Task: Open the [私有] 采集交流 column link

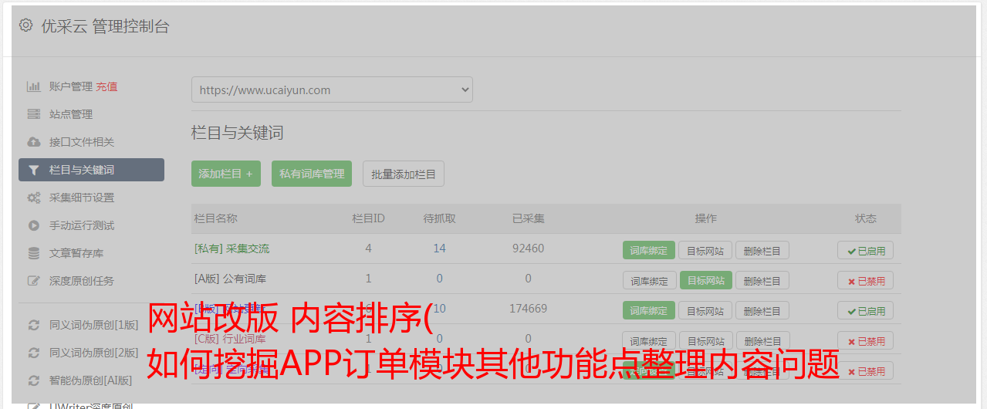Action: pos(232,248)
